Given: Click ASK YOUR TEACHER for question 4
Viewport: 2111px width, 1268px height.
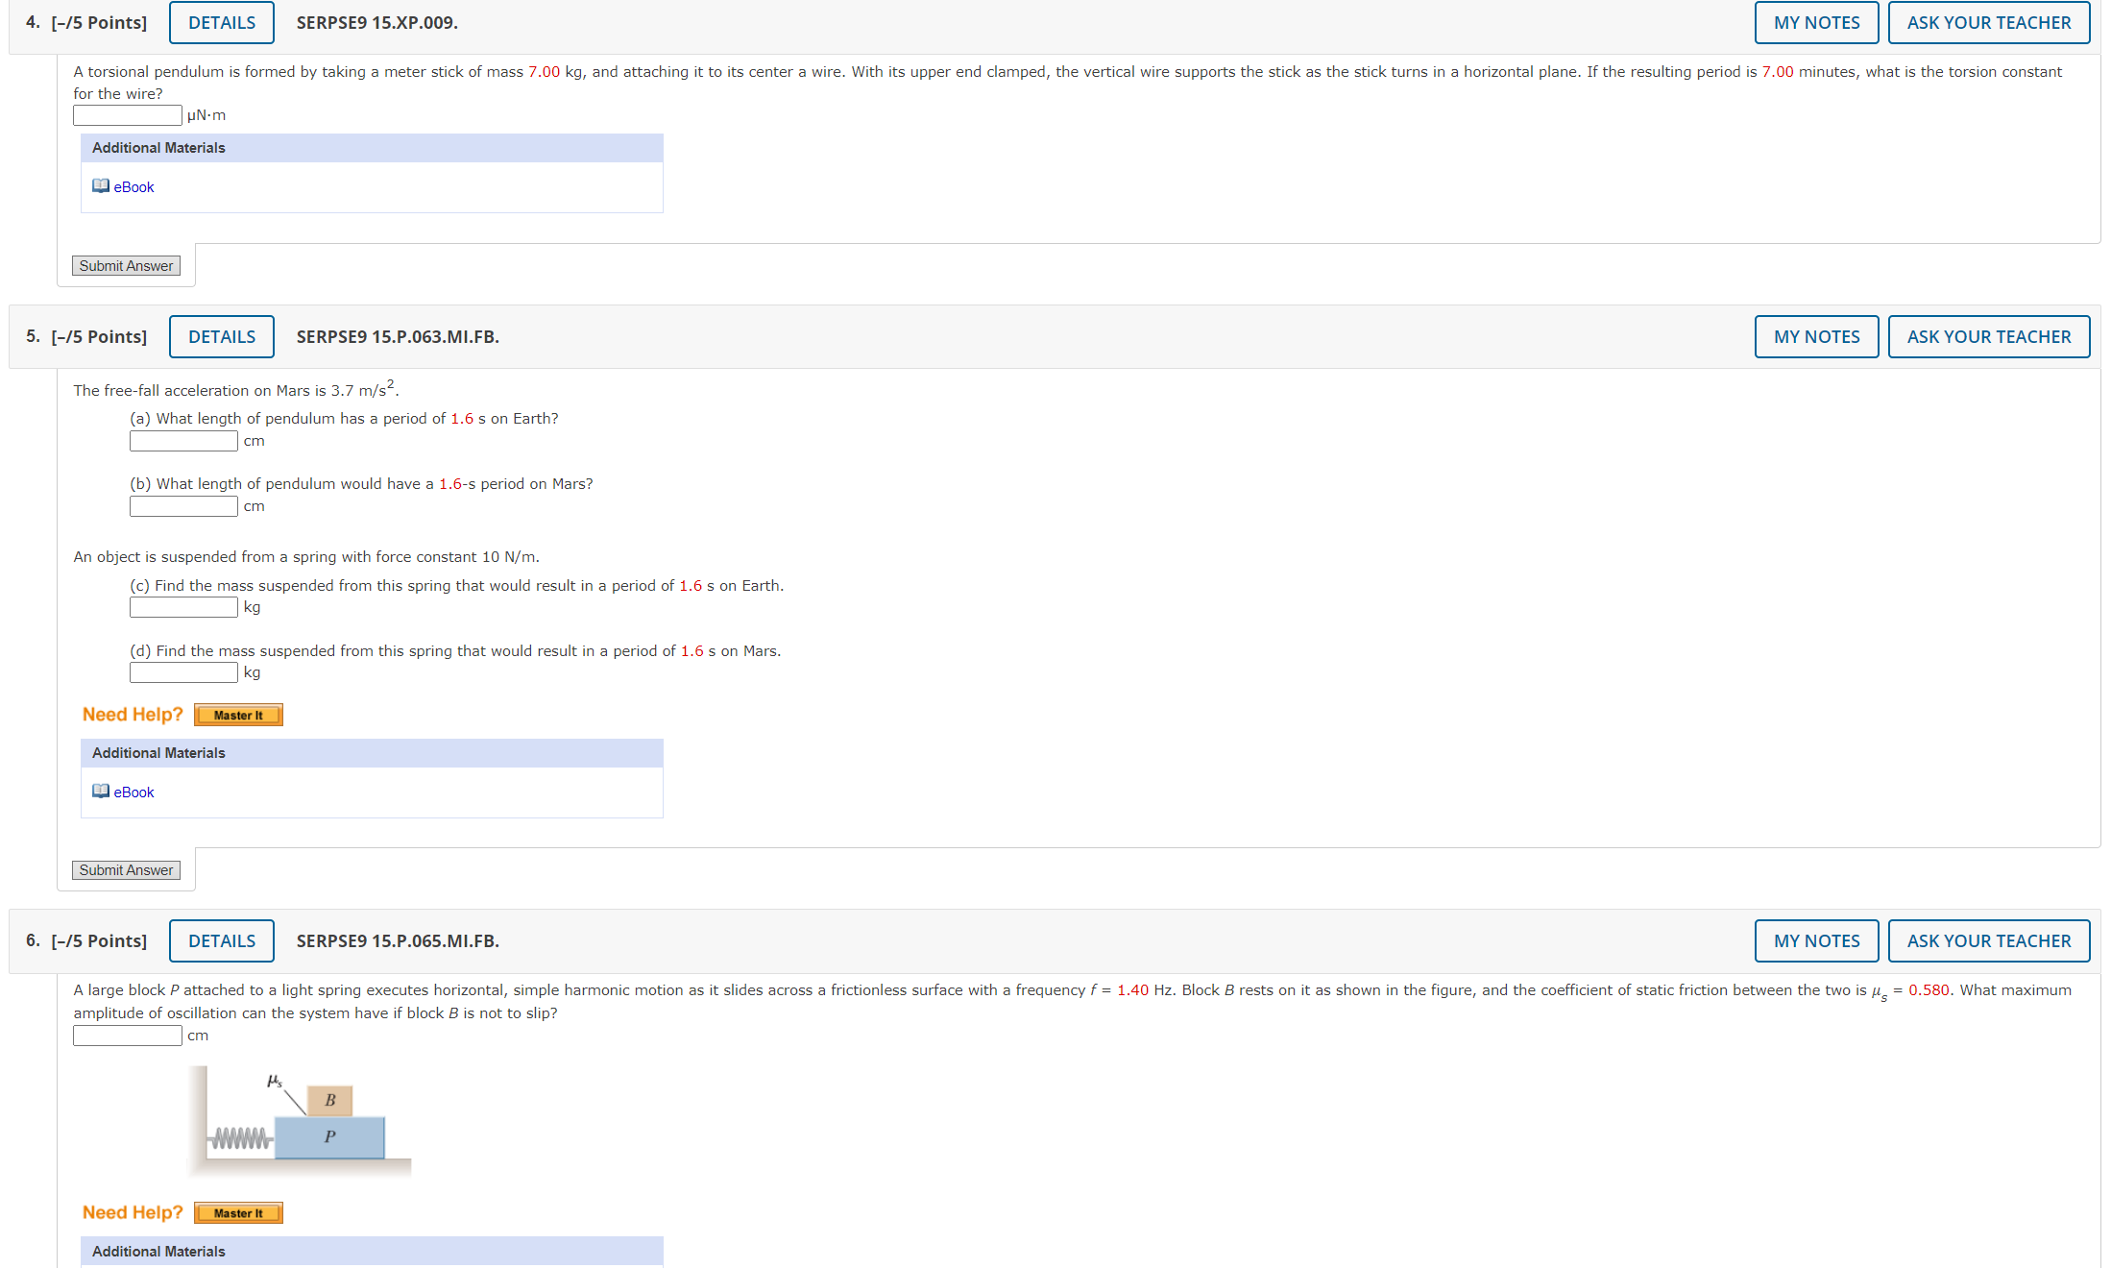Looking at the screenshot, I should point(1988,23).
